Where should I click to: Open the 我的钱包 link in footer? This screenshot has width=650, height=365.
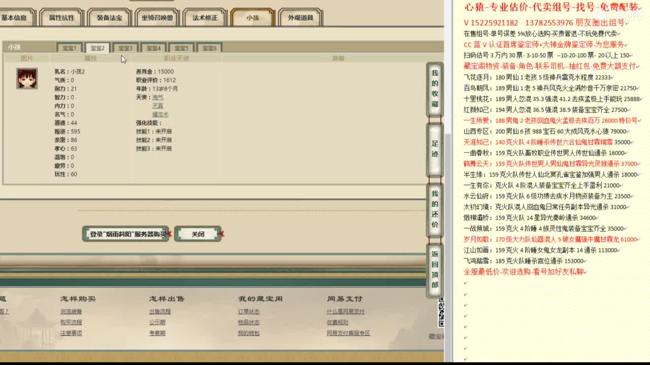point(249,333)
